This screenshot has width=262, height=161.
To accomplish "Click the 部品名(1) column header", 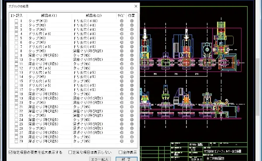I will coord(49,16).
